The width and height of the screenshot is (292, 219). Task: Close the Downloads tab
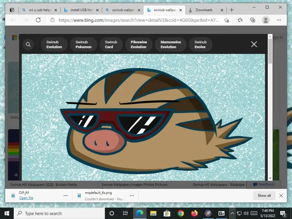coord(222,10)
